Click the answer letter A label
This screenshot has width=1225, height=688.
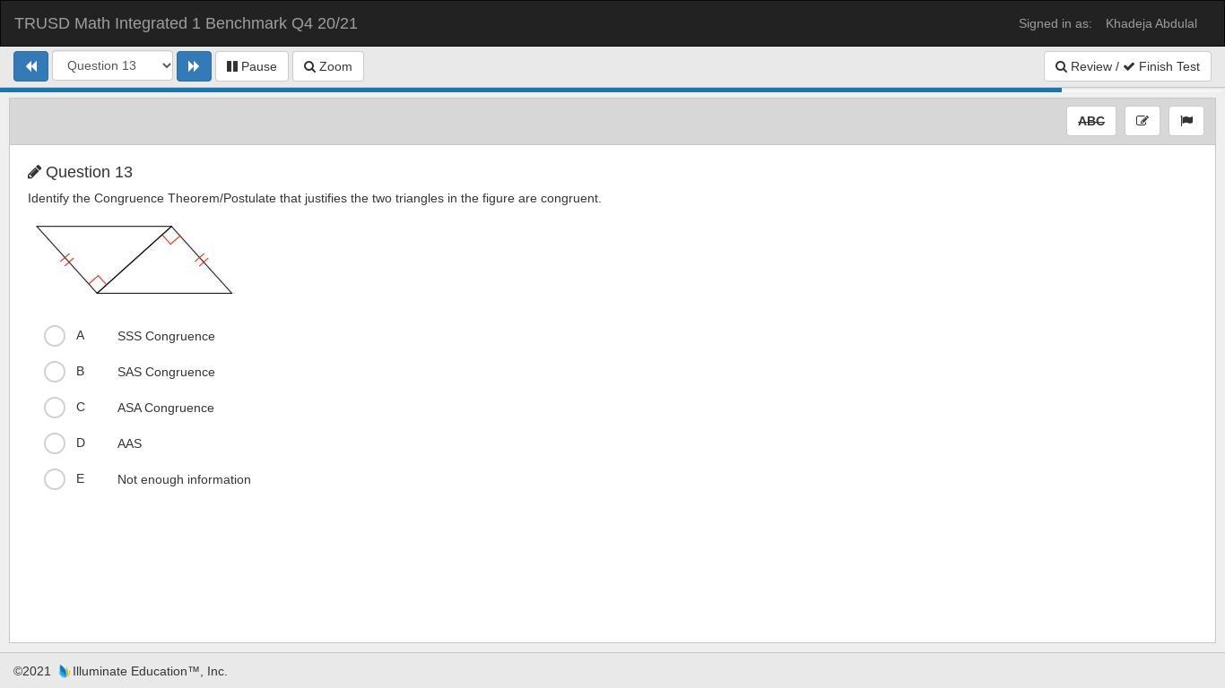80,335
